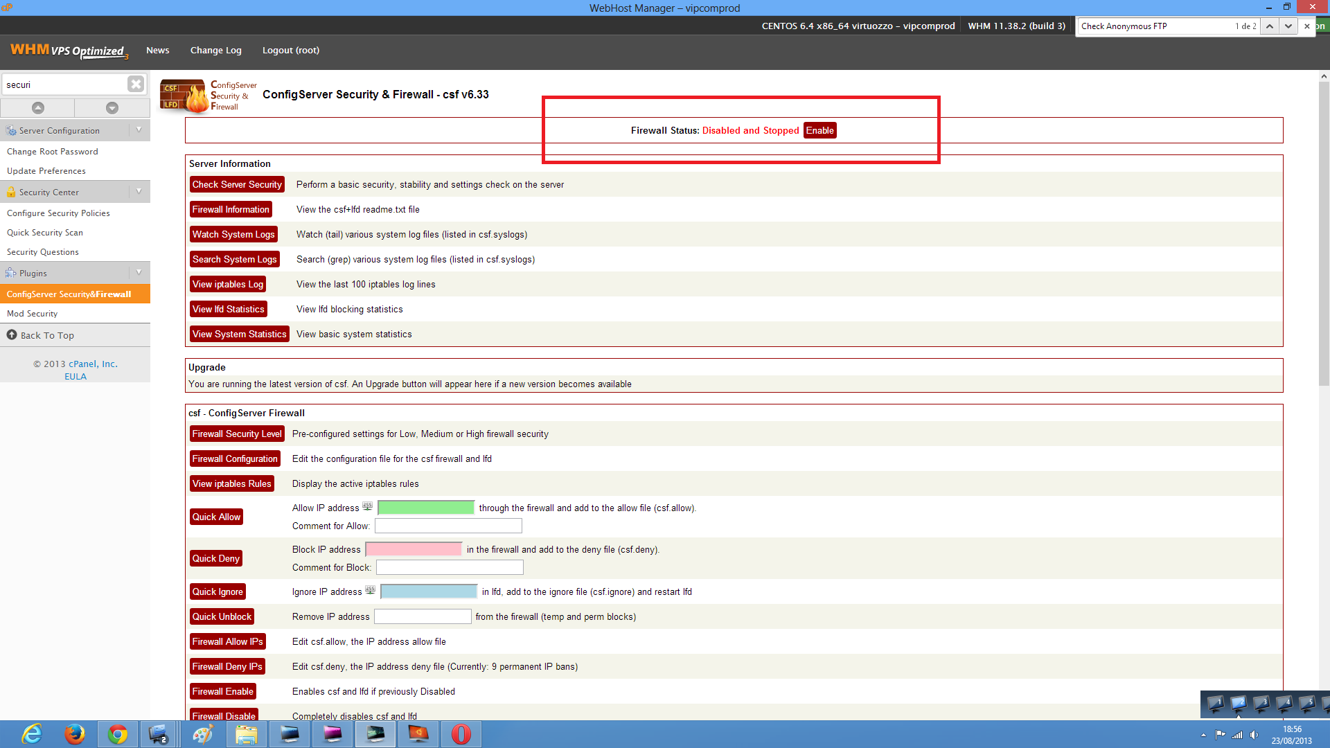Click the Quick Allow button
This screenshot has width=1330, height=748.
(x=216, y=517)
